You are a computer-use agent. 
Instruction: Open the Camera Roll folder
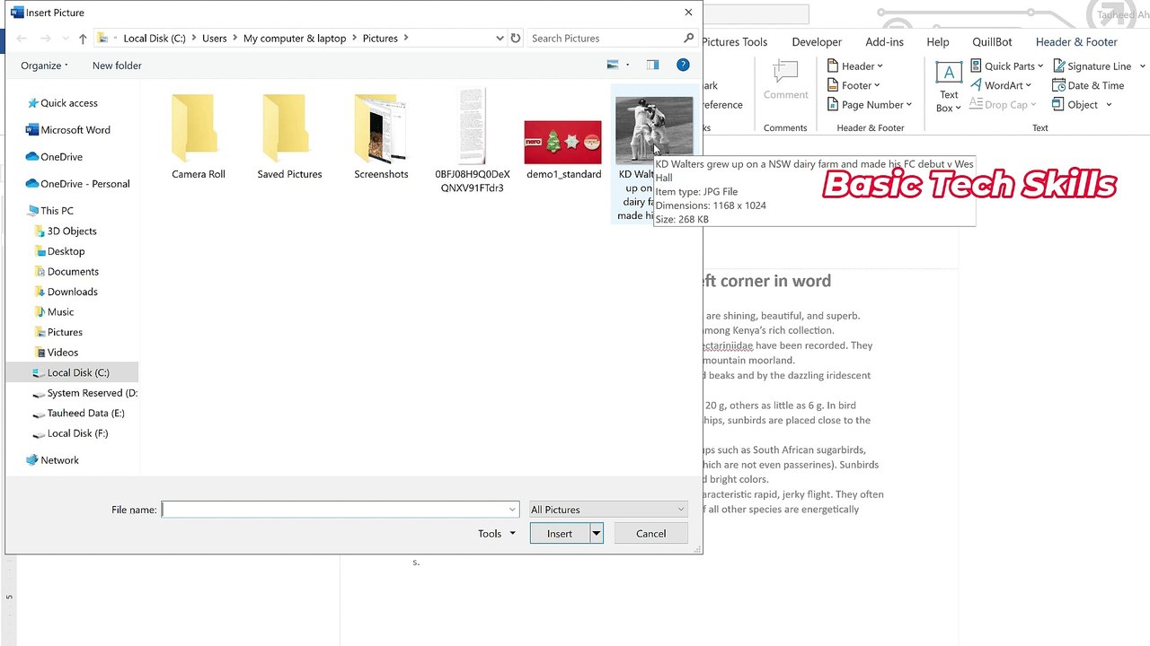click(199, 135)
